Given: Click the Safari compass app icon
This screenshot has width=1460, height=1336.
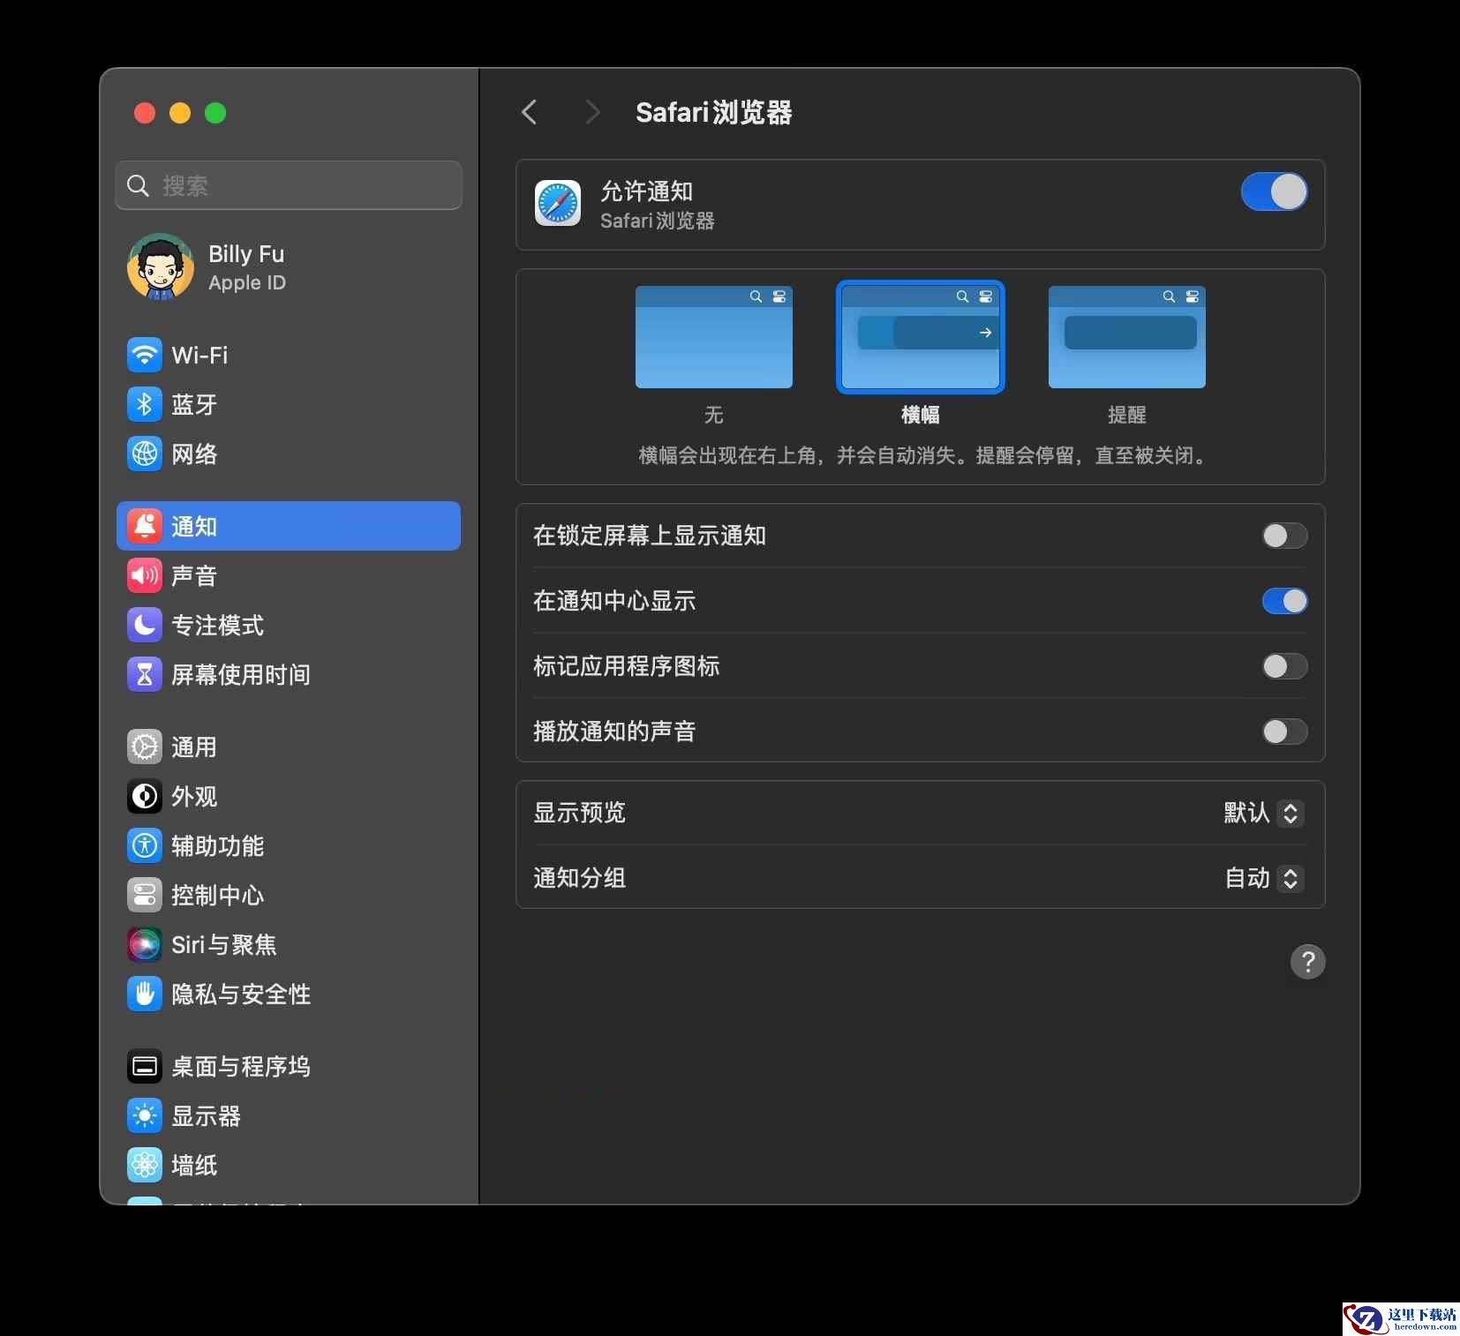Looking at the screenshot, I should 558,204.
